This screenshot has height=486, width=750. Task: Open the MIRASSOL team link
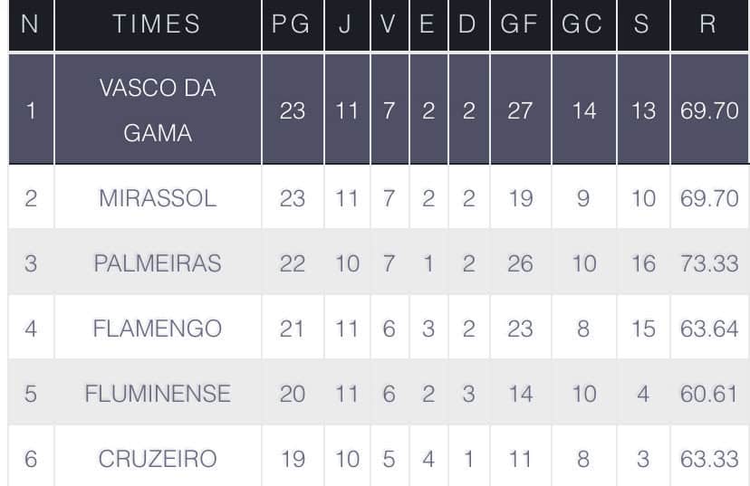tap(158, 198)
